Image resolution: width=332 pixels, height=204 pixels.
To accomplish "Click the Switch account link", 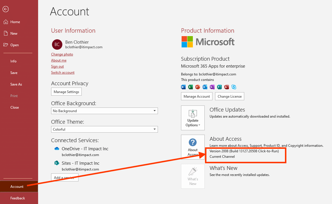I will [x=63, y=73].
